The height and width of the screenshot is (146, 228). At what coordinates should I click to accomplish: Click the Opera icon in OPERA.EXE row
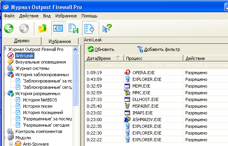pos(127,72)
